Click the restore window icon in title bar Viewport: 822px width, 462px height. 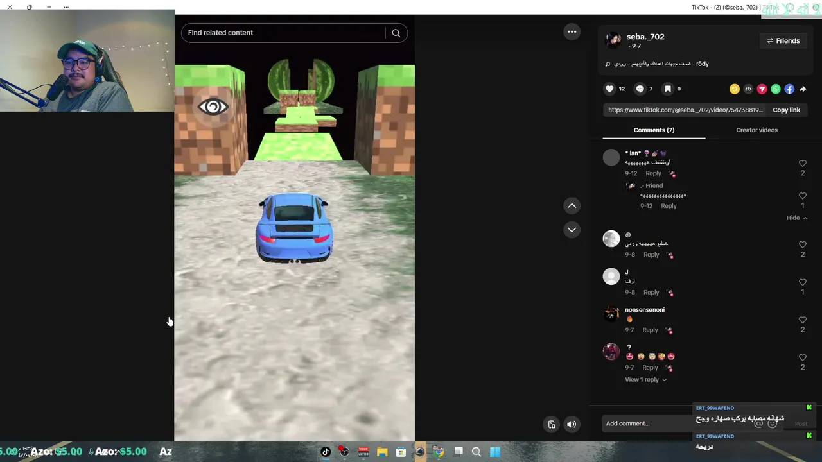30,7
